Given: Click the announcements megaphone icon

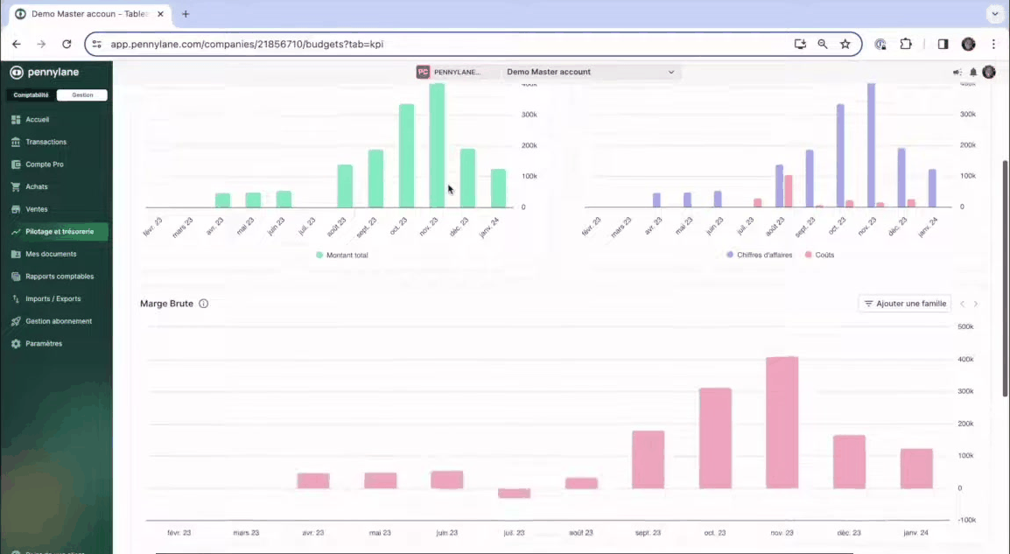Looking at the screenshot, I should point(957,72).
